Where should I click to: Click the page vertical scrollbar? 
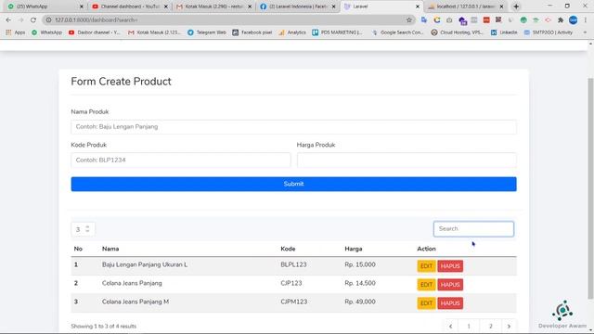(590, 188)
